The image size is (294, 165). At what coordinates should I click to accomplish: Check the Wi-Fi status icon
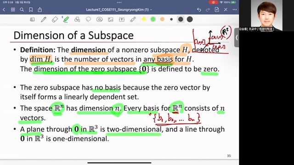click(x=221, y=2)
